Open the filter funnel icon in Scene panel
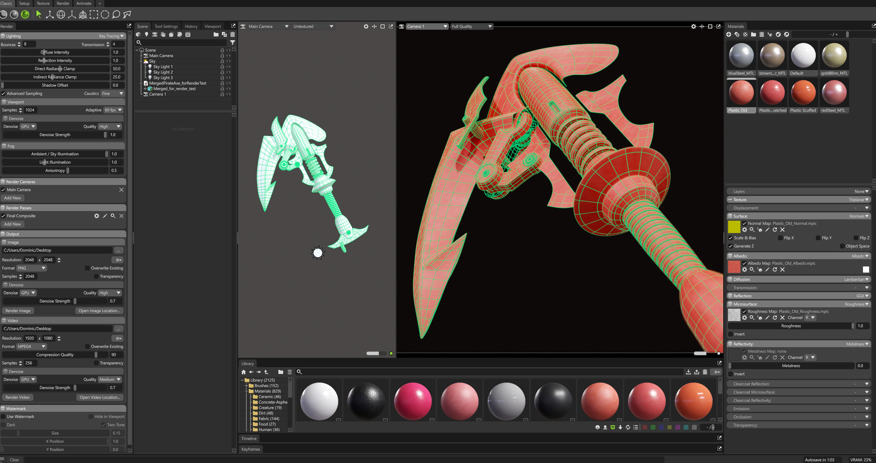This screenshot has width=876, height=463. 233,43
